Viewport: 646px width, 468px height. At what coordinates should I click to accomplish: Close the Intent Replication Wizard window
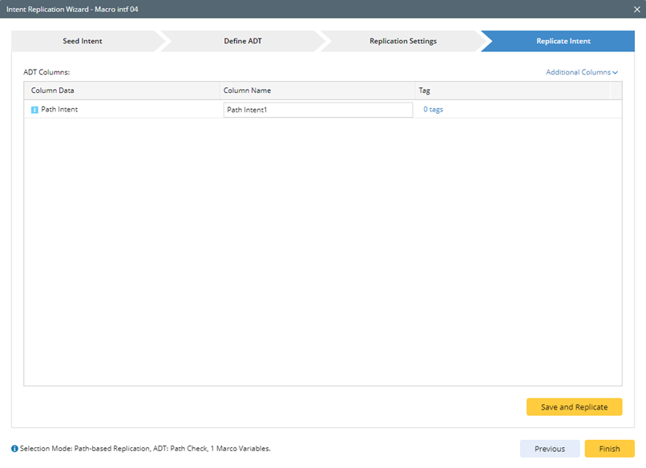pyautogui.click(x=632, y=9)
